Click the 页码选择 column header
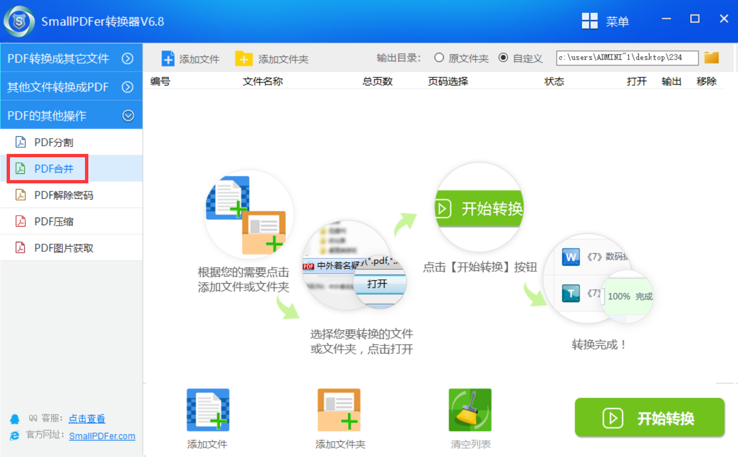 (x=447, y=81)
